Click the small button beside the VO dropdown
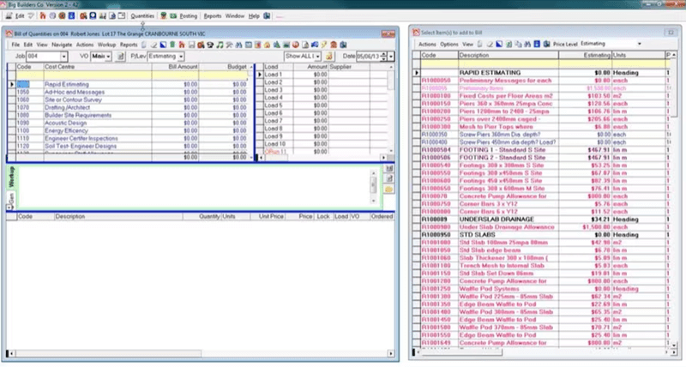Screen dimensions: 686x367 [x=121, y=56]
